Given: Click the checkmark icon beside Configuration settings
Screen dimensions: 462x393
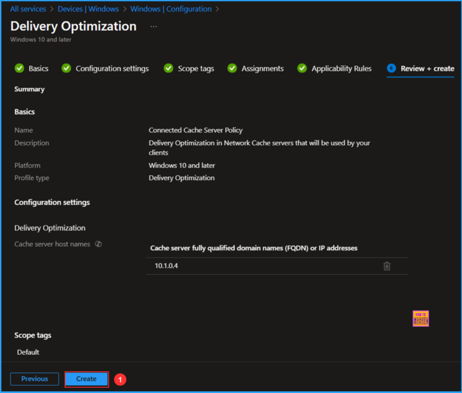Looking at the screenshot, I should pyautogui.click(x=66, y=68).
